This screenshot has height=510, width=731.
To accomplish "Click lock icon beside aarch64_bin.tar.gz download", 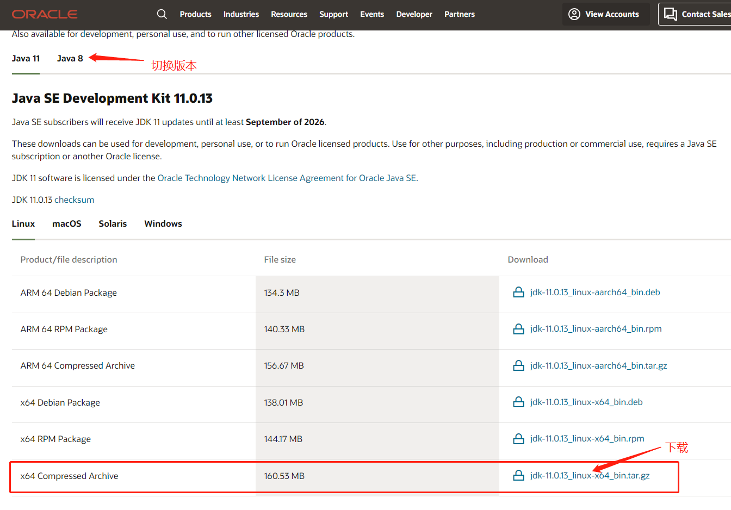I will [x=519, y=365].
